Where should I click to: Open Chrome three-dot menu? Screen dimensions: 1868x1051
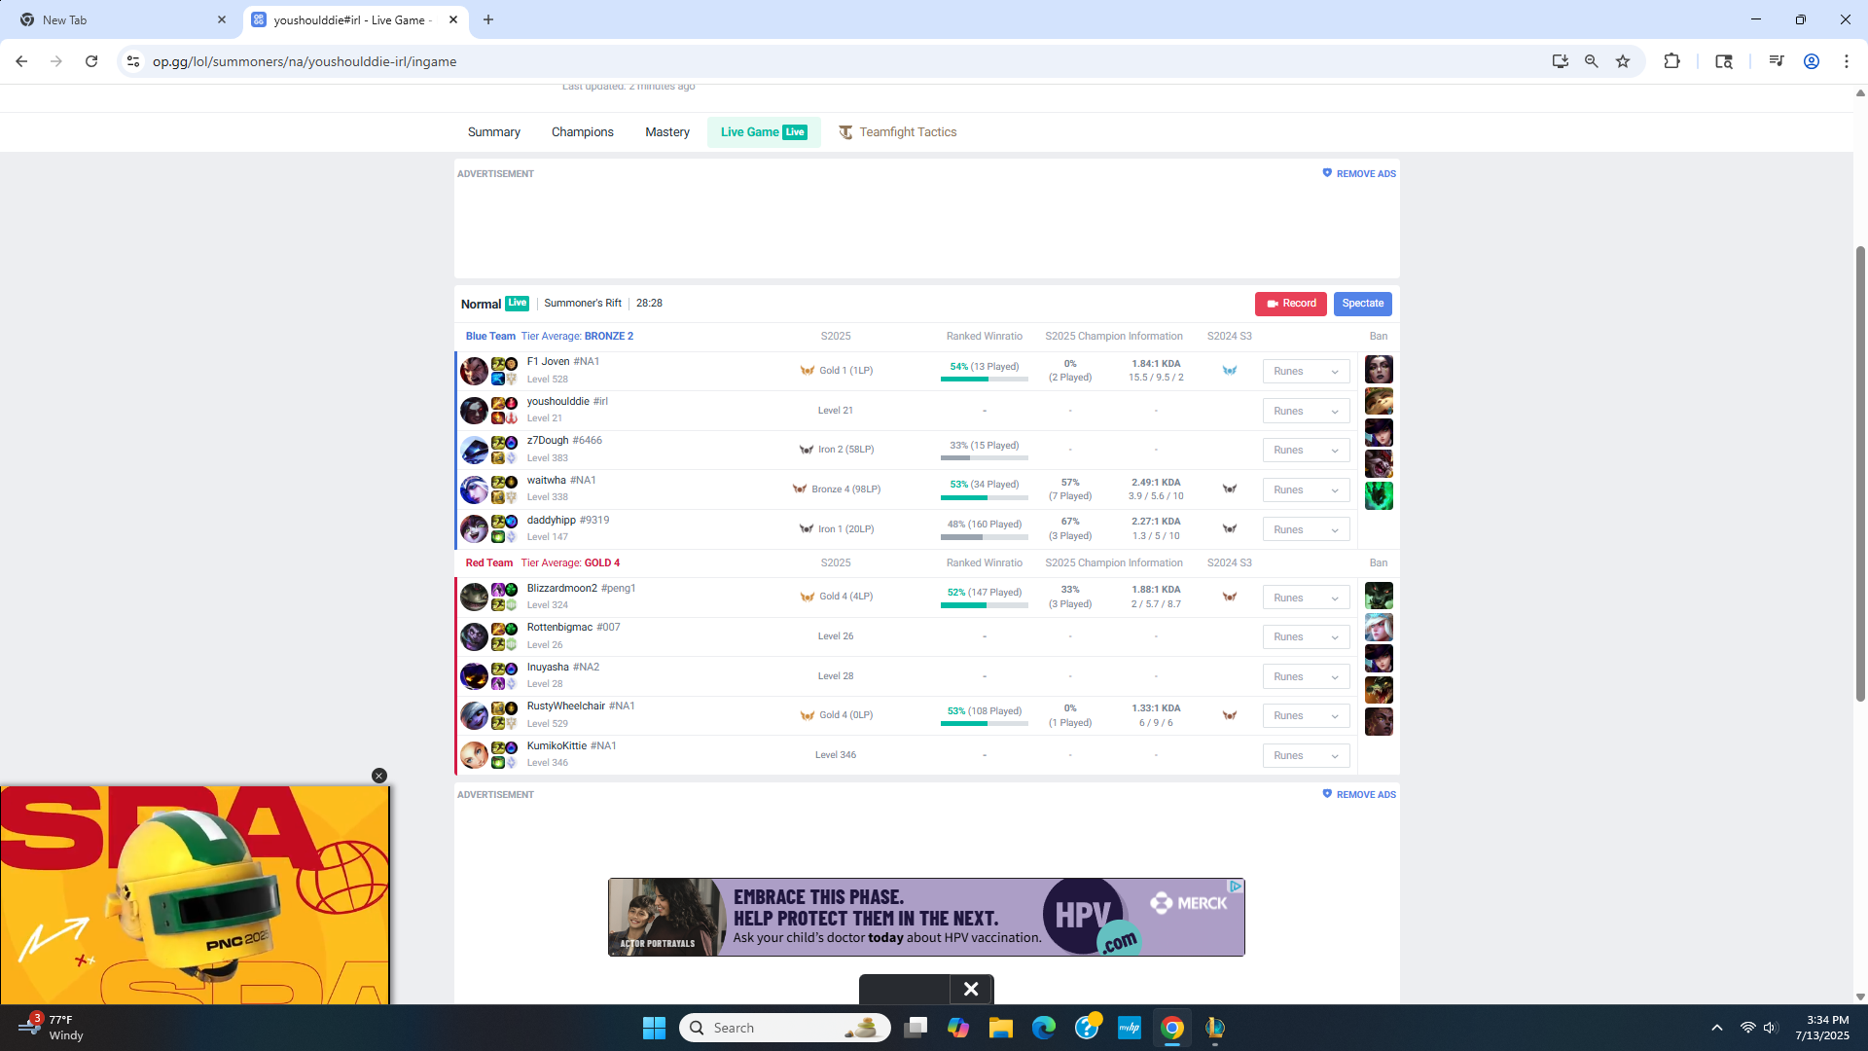coord(1847,61)
